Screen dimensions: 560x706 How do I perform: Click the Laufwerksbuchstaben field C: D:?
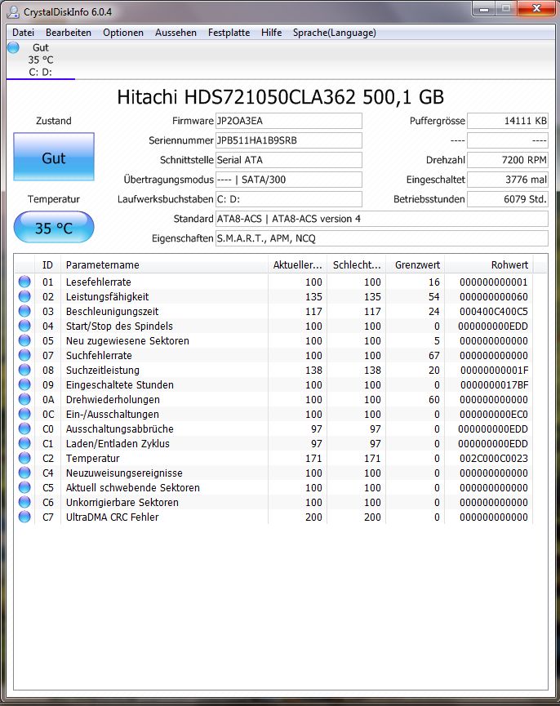[x=288, y=199]
